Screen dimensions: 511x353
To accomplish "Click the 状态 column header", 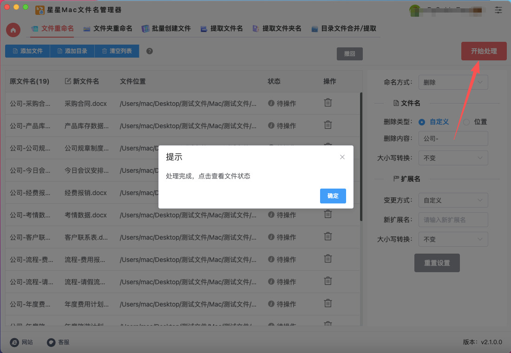I will click(x=274, y=81).
